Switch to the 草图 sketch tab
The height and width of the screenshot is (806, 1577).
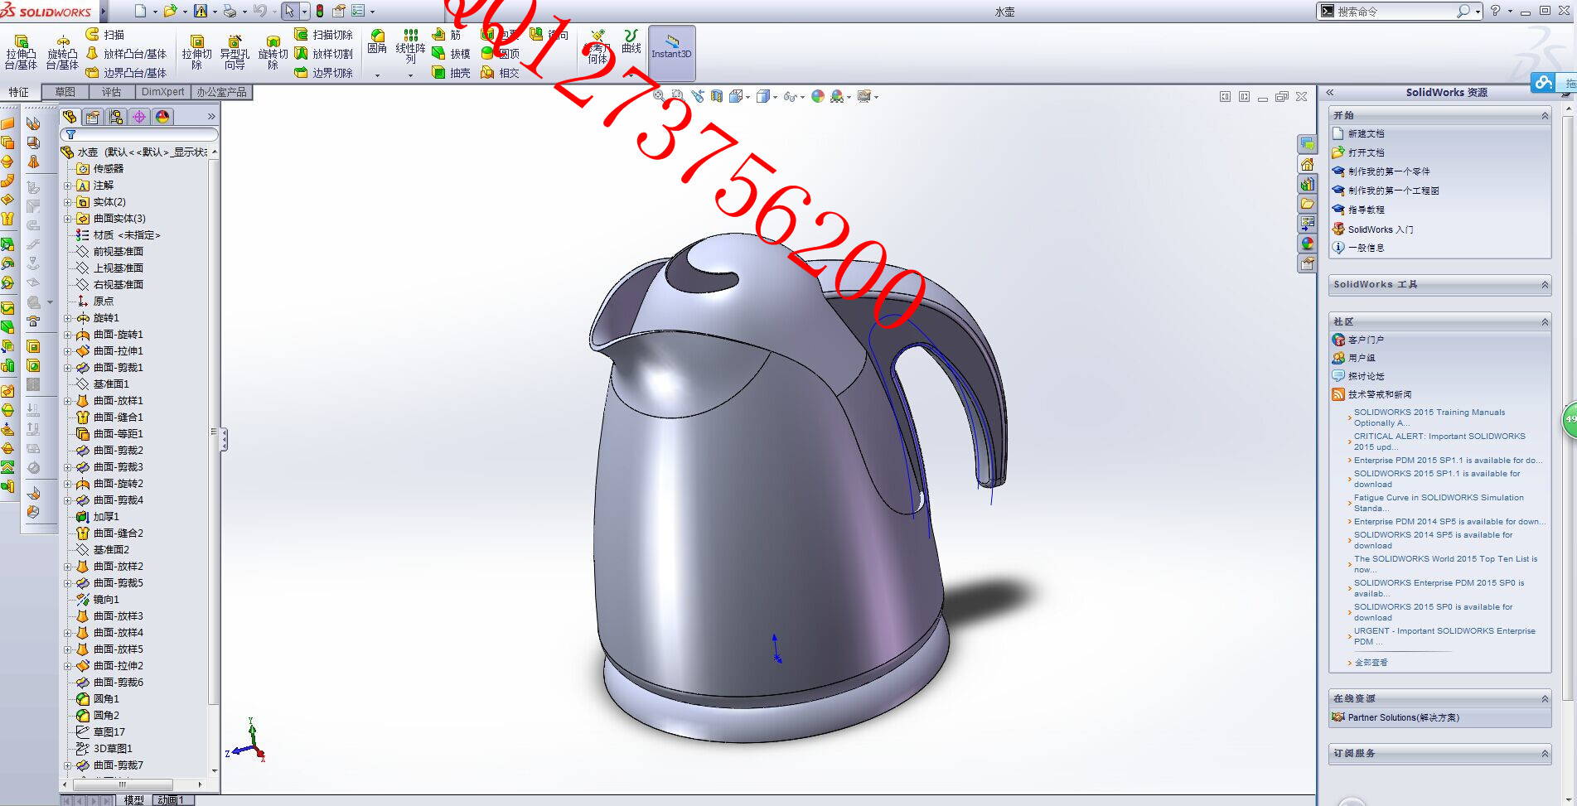point(65,92)
